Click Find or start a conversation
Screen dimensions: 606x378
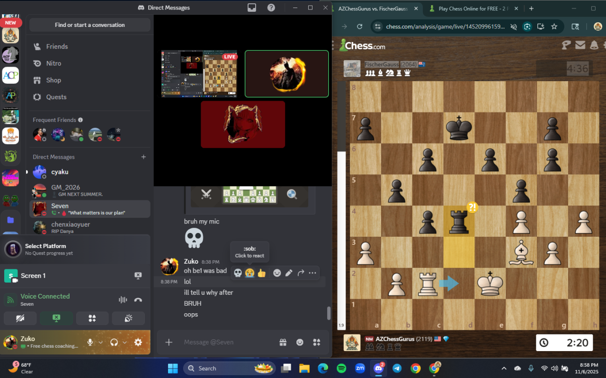(90, 25)
